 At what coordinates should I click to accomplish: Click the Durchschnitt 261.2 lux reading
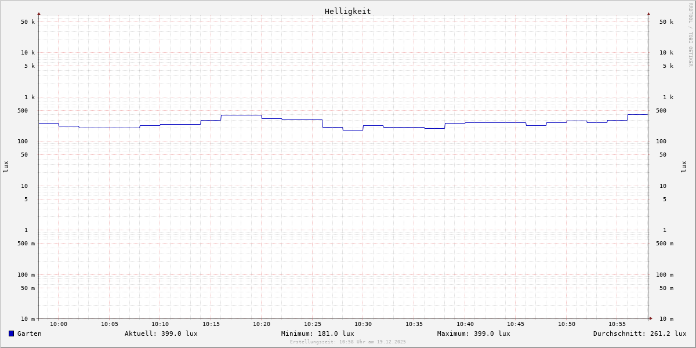pyautogui.click(x=639, y=333)
